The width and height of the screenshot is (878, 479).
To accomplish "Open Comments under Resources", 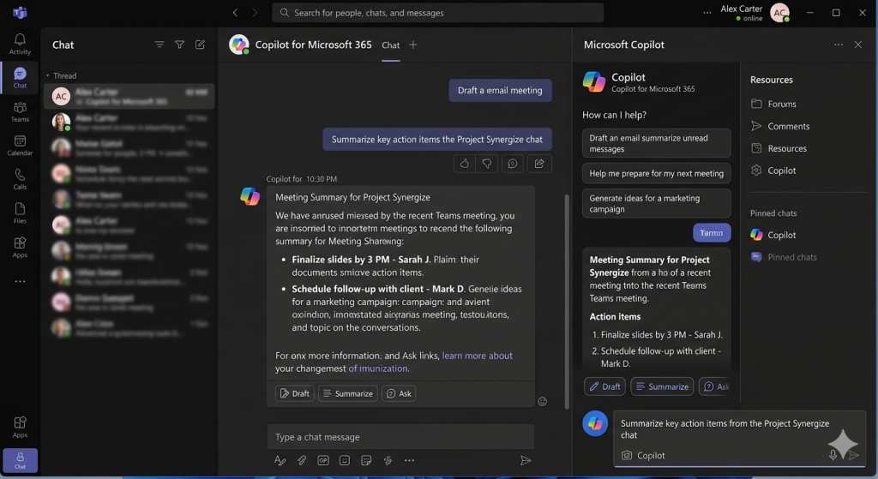I will tap(780, 127).
